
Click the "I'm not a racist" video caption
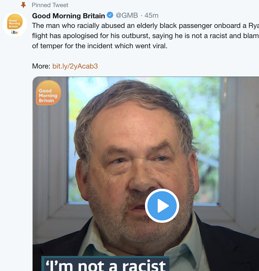pos(106,265)
